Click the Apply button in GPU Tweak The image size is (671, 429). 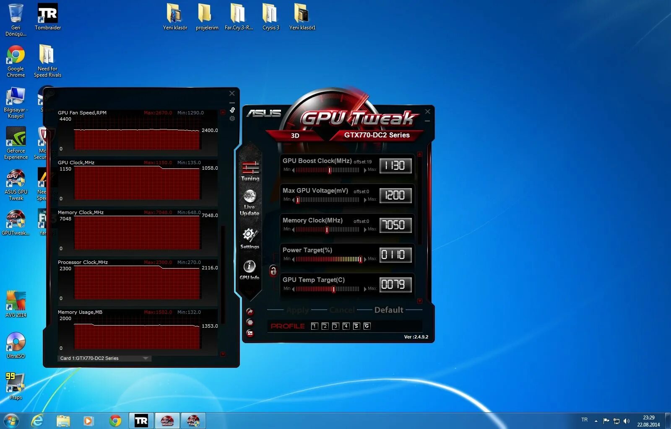(298, 310)
